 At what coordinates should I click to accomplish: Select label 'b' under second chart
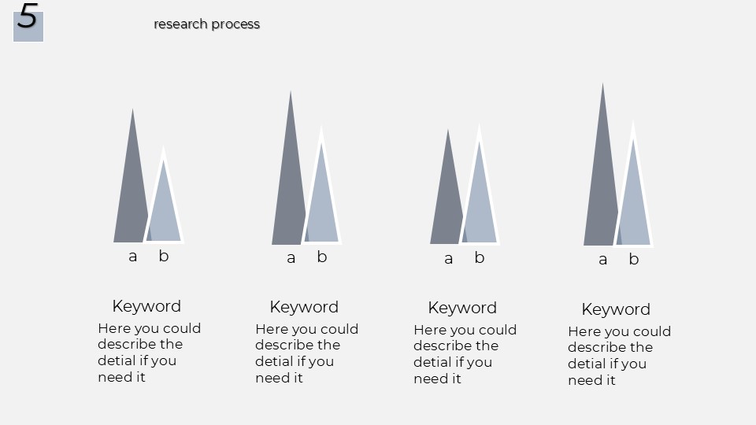tap(322, 257)
